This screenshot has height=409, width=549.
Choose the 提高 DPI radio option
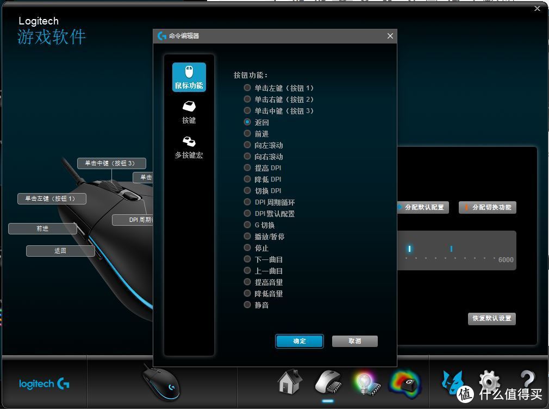[x=247, y=168]
